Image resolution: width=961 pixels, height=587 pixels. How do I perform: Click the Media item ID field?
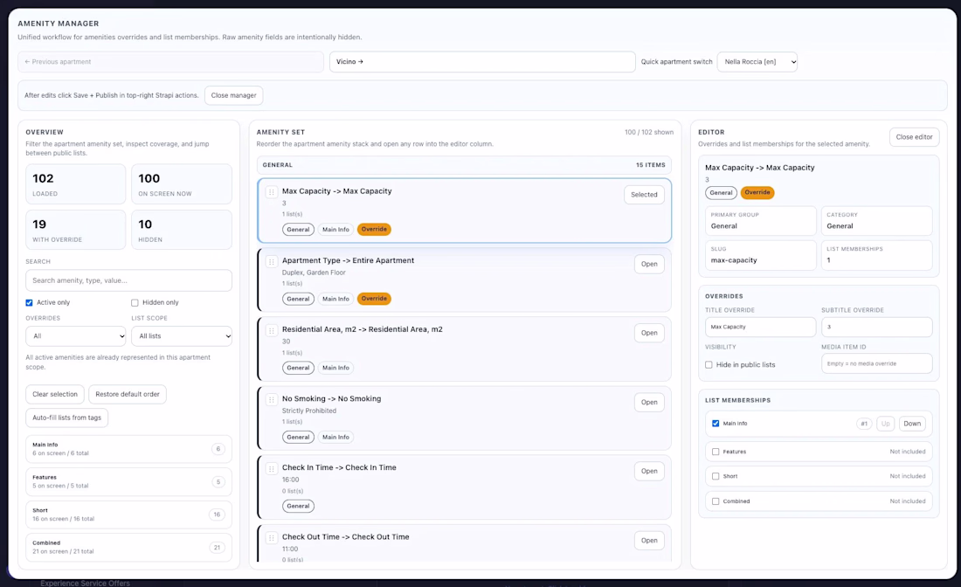pos(876,363)
